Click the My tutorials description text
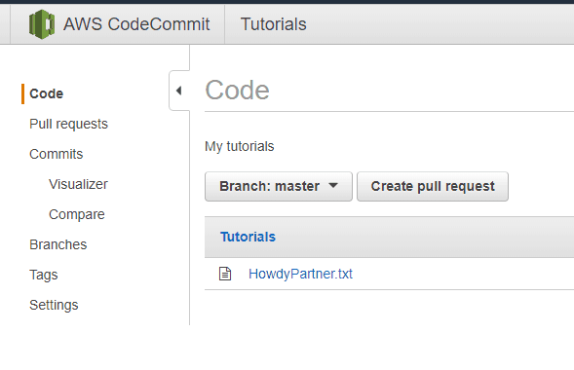This screenshot has height=370, width=574. pos(240,146)
